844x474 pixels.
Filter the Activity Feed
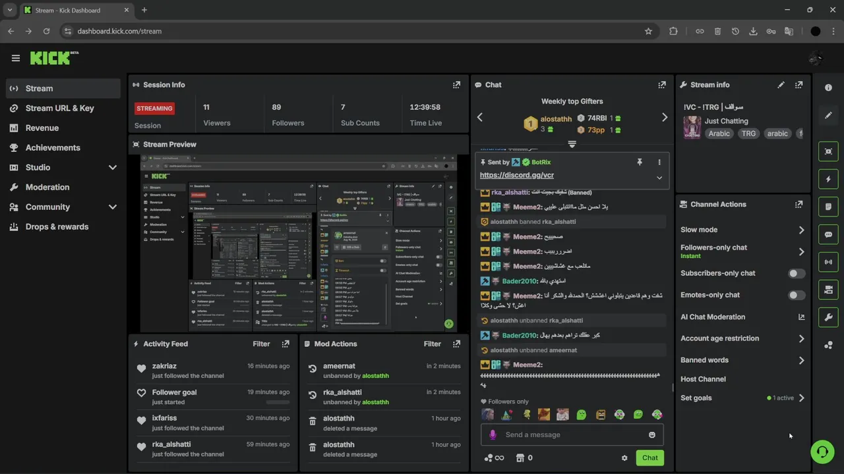(261, 344)
